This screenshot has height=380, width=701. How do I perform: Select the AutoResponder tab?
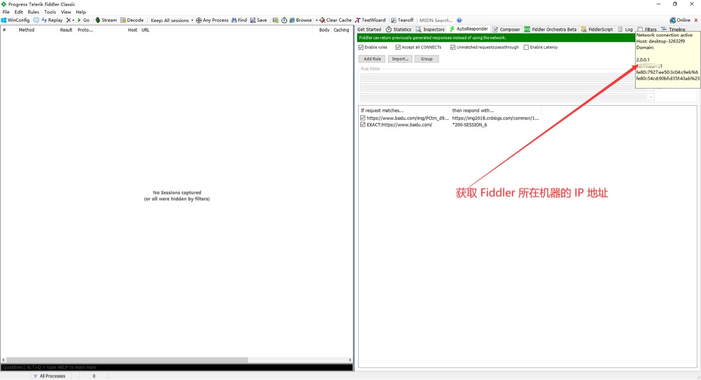[x=468, y=29]
